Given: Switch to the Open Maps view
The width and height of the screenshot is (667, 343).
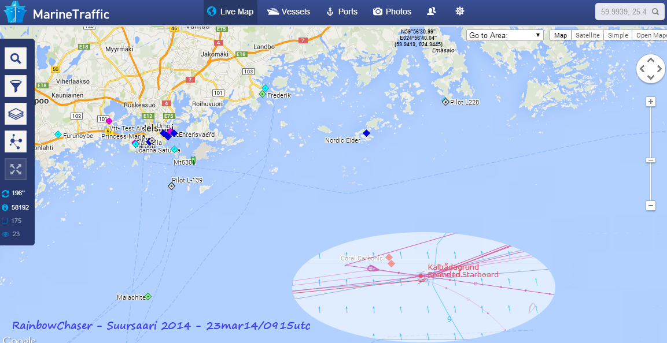Looking at the screenshot, I should point(650,35).
